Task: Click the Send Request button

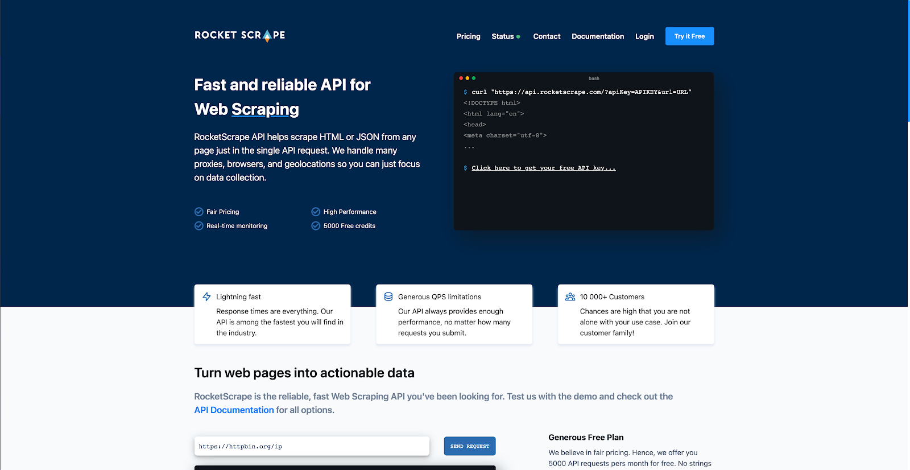Action: (x=470, y=446)
